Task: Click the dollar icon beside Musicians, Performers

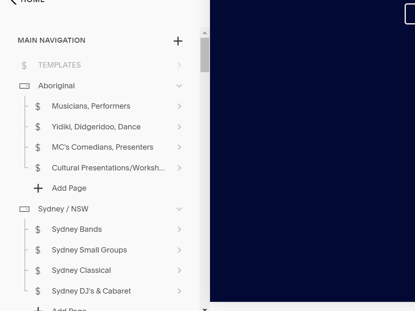Action: click(38, 106)
